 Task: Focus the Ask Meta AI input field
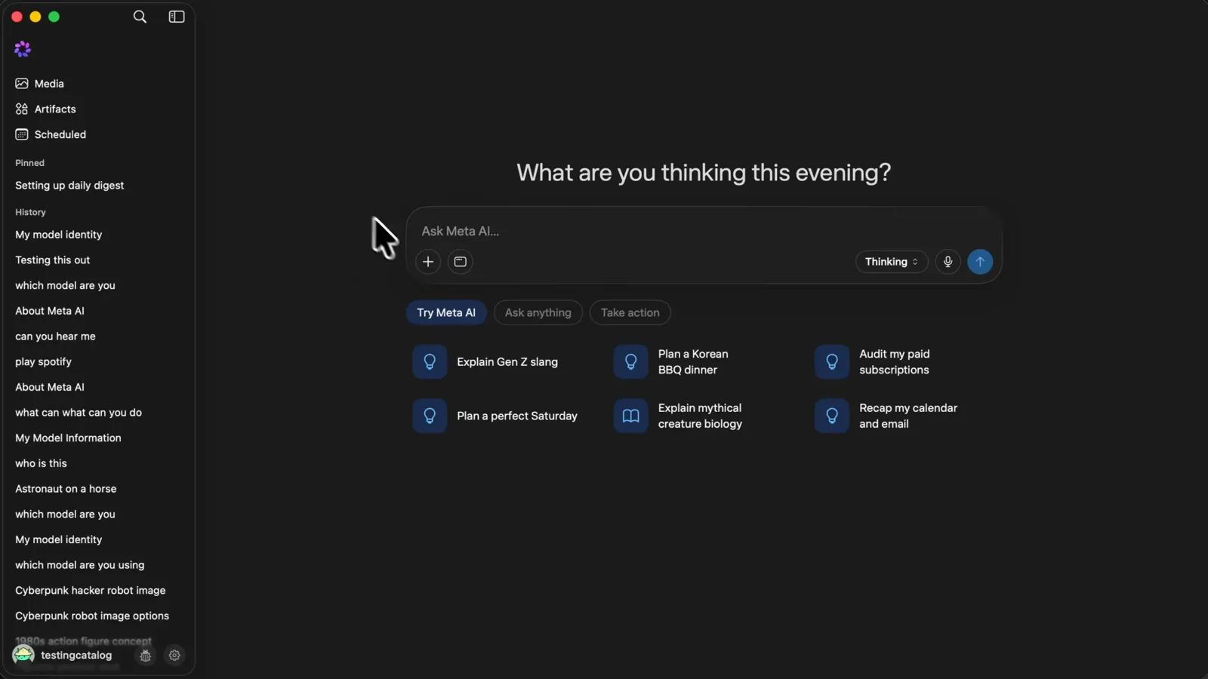click(x=704, y=232)
